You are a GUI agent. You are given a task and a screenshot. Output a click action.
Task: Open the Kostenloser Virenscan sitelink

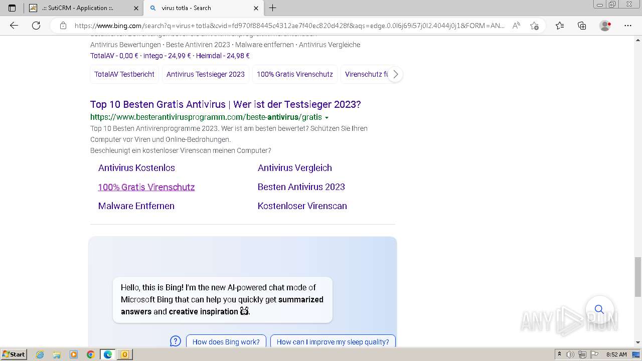tap(302, 206)
